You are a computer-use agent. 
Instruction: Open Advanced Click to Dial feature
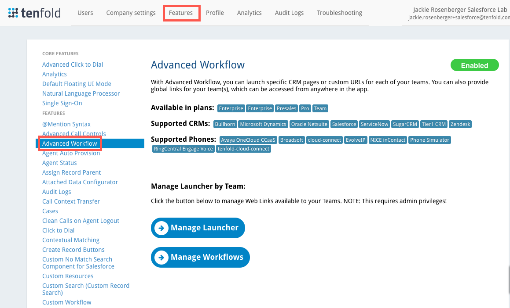(72, 64)
